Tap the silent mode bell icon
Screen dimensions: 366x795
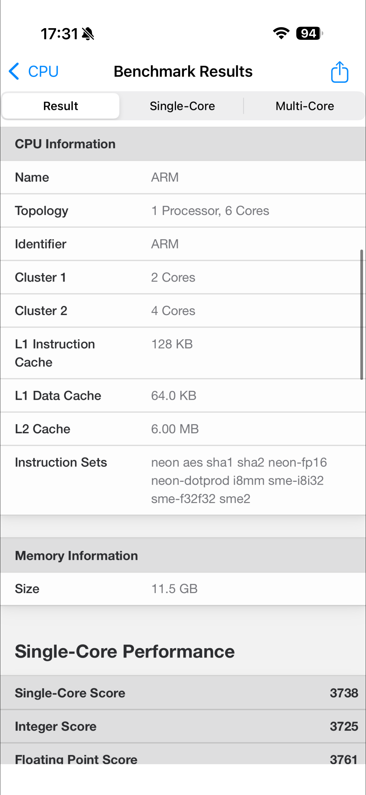[88, 34]
